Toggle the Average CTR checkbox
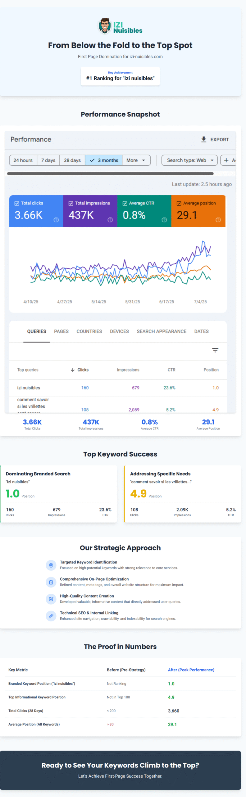The image size is (246, 797). pyautogui.click(x=125, y=203)
